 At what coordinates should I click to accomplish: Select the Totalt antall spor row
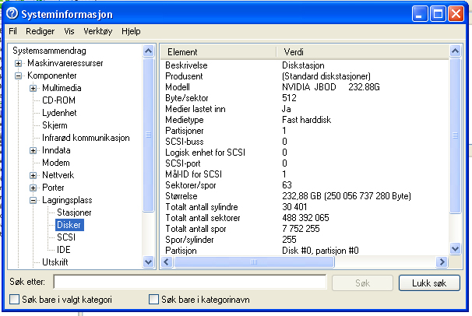(x=305, y=229)
